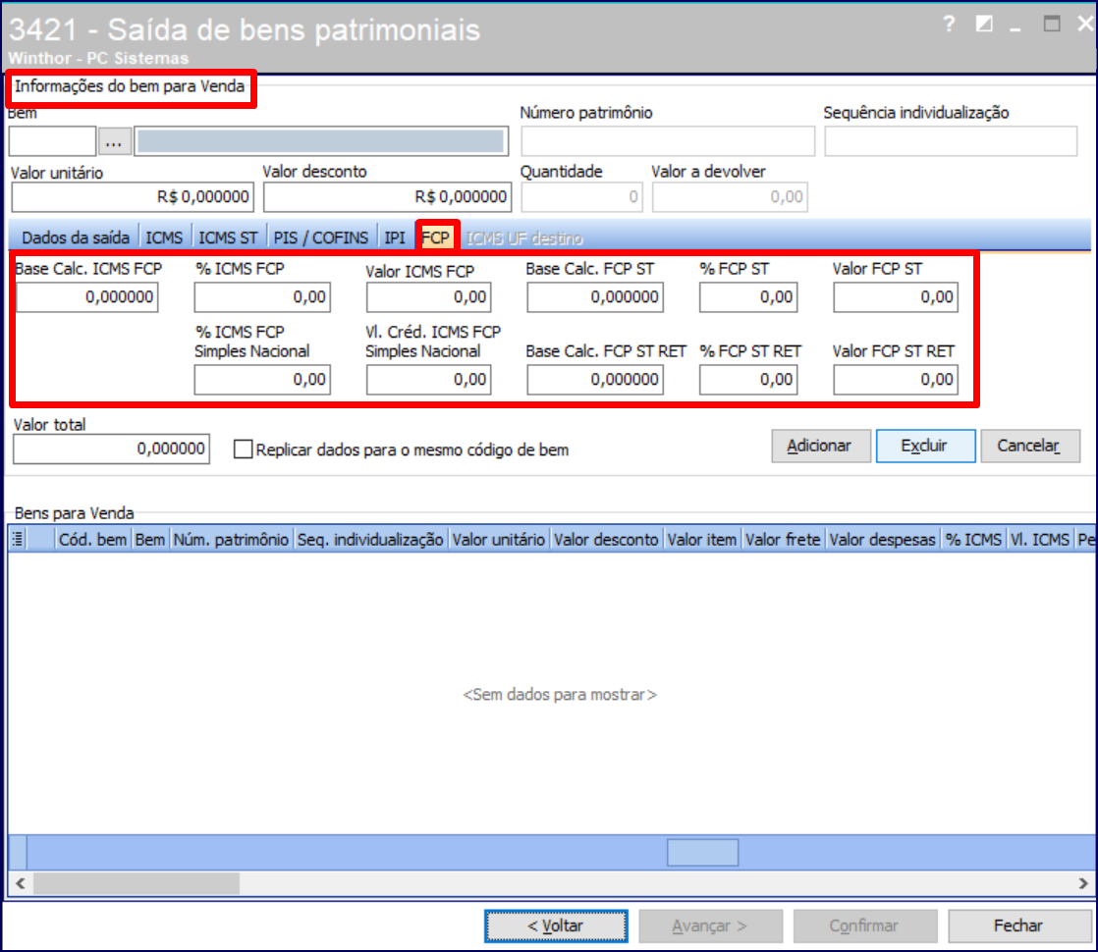The width and height of the screenshot is (1098, 952).
Task: Select the PIS / COFINS tab
Action: pos(321,238)
